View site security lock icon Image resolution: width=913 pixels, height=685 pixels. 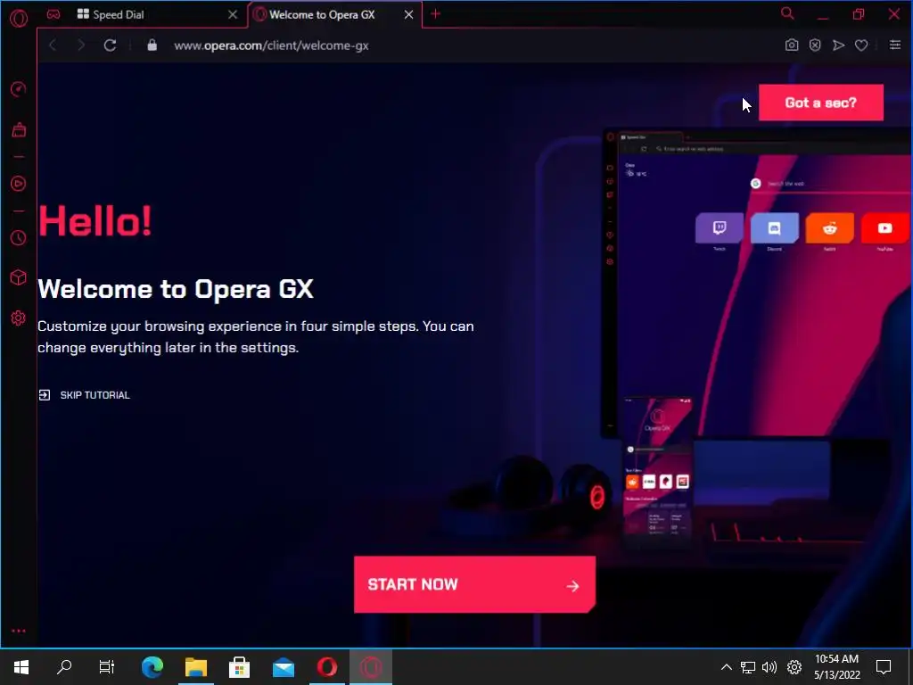click(x=152, y=45)
